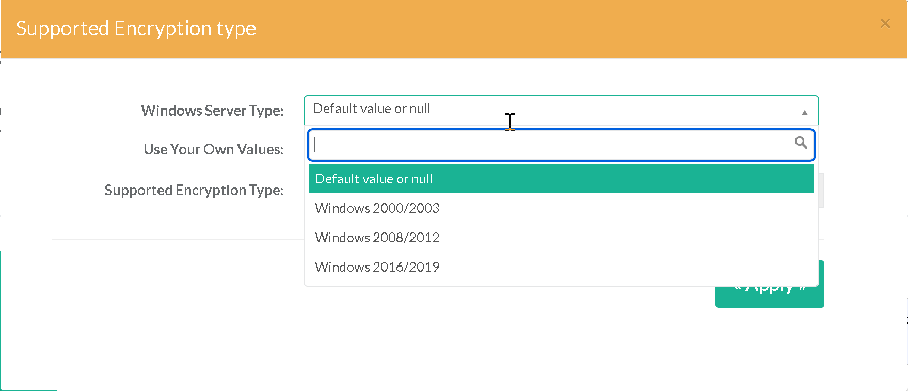Screen dimensions: 908x391
Task: Click the dialog title "Supported Encryption type"
Action: pyautogui.click(x=136, y=28)
